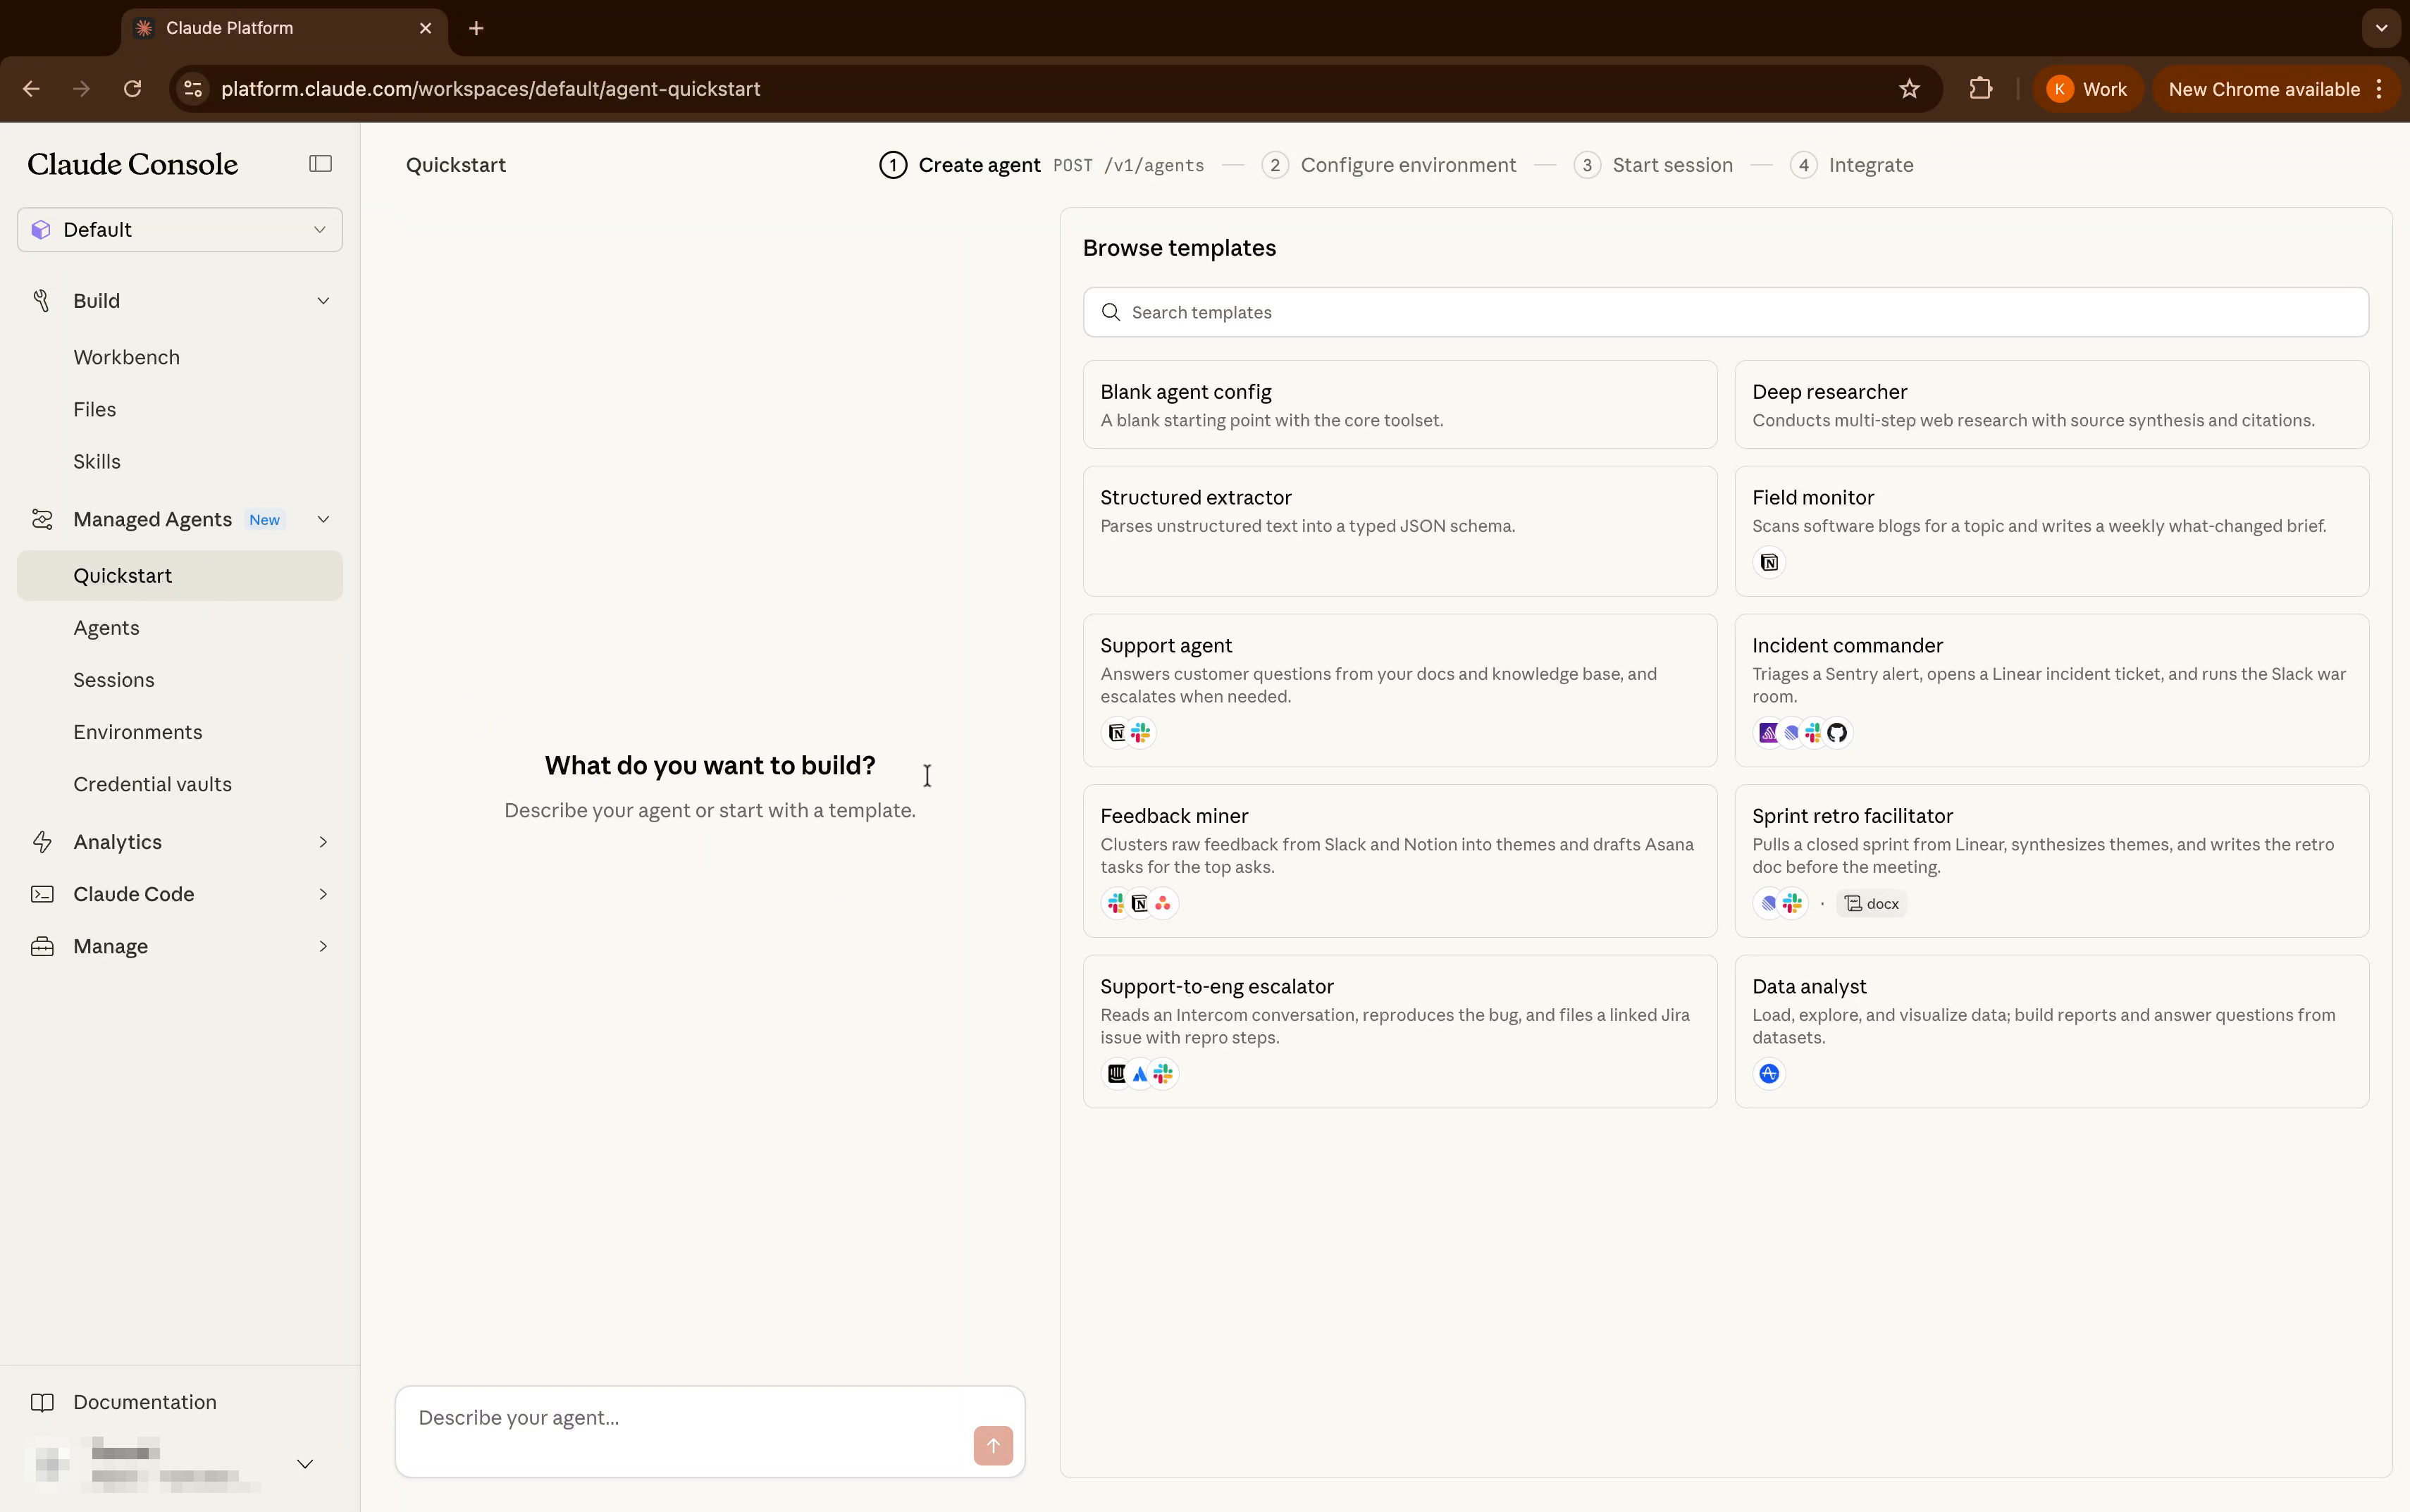Reload the page
Viewport: 2410px width, 1512px height.
[x=132, y=89]
